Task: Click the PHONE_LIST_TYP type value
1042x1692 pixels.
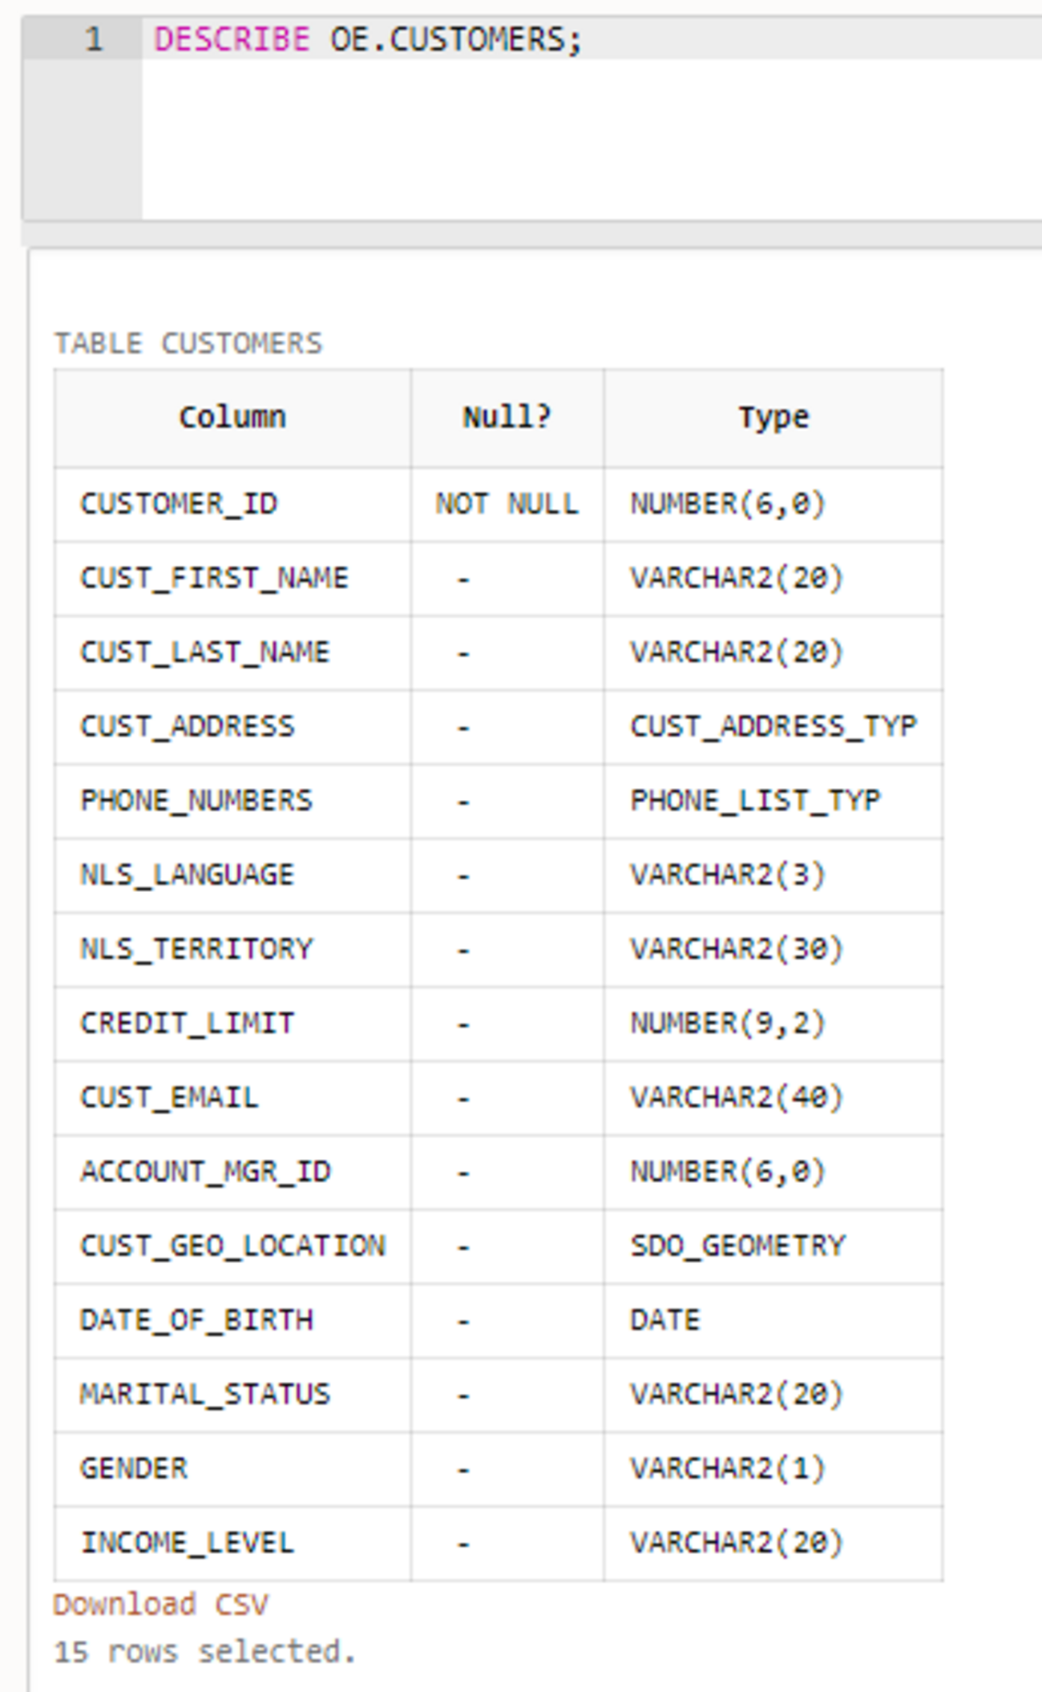Action: (755, 801)
